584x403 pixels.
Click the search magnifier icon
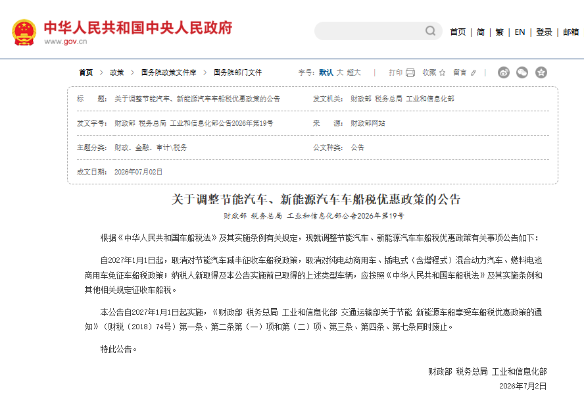[x=430, y=31]
